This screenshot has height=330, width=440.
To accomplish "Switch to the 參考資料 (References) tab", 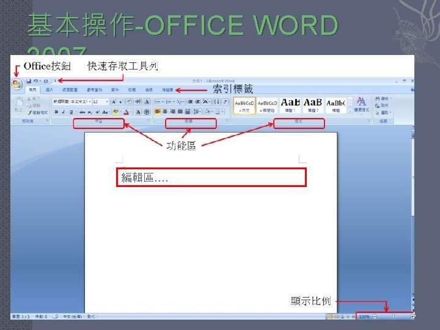I will click(95, 90).
